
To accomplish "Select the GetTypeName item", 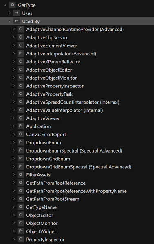I will click(x=41, y=207).
